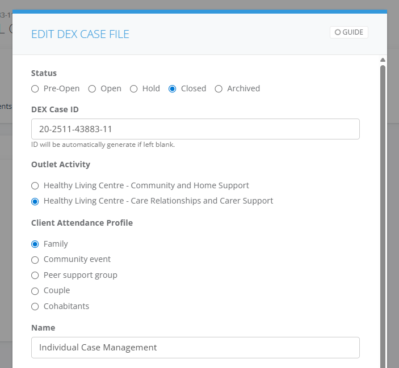Image resolution: width=399 pixels, height=368 pixels.
Task: Open the Guide help button
Action: pyautogui.click(x=348, y=32)
